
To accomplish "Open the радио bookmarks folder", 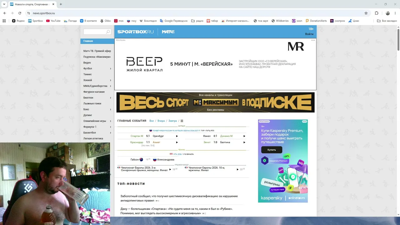I will tap(197, 21).
